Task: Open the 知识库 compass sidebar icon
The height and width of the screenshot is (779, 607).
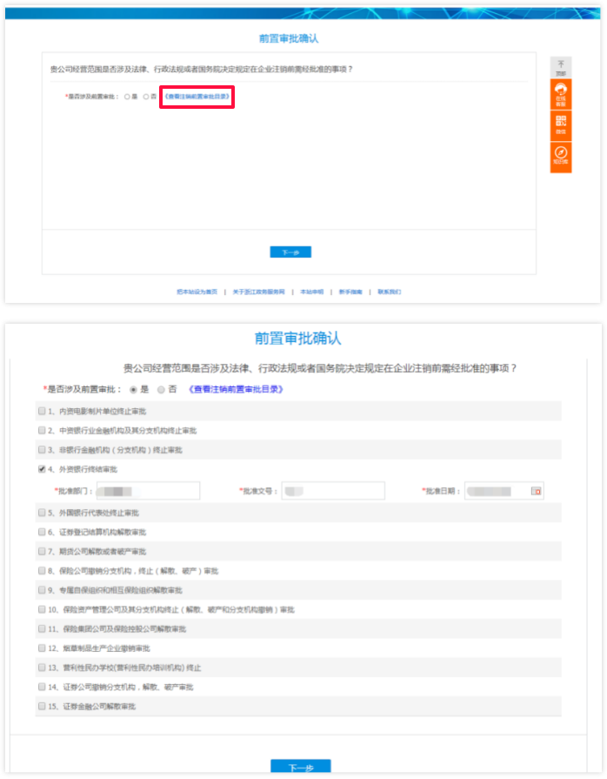Action: 561,157
